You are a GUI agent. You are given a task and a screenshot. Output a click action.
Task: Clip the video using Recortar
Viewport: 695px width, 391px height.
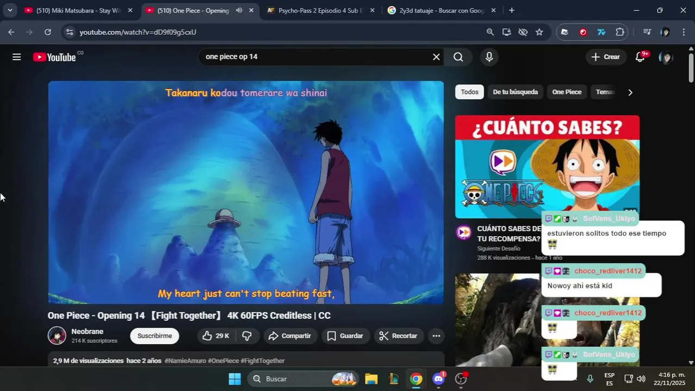(399, 336)
